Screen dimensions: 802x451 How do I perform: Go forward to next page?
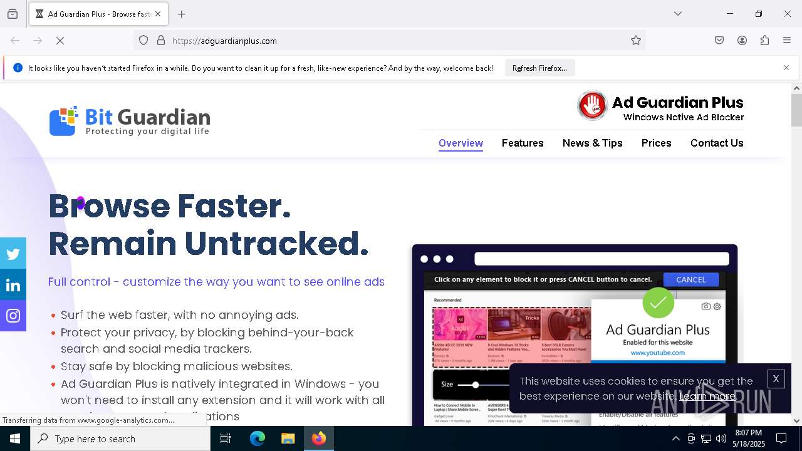[38, 41]
